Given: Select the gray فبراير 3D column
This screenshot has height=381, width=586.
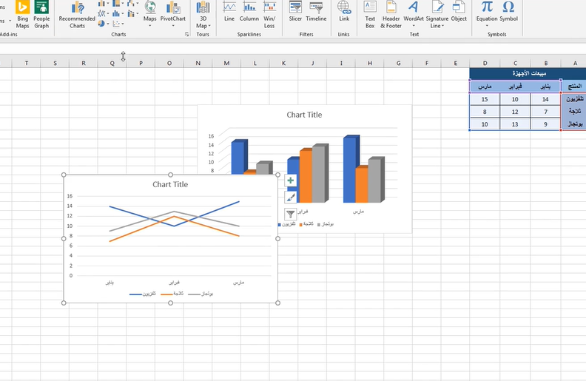Looking at the screenshot, I should pos(319,174).
